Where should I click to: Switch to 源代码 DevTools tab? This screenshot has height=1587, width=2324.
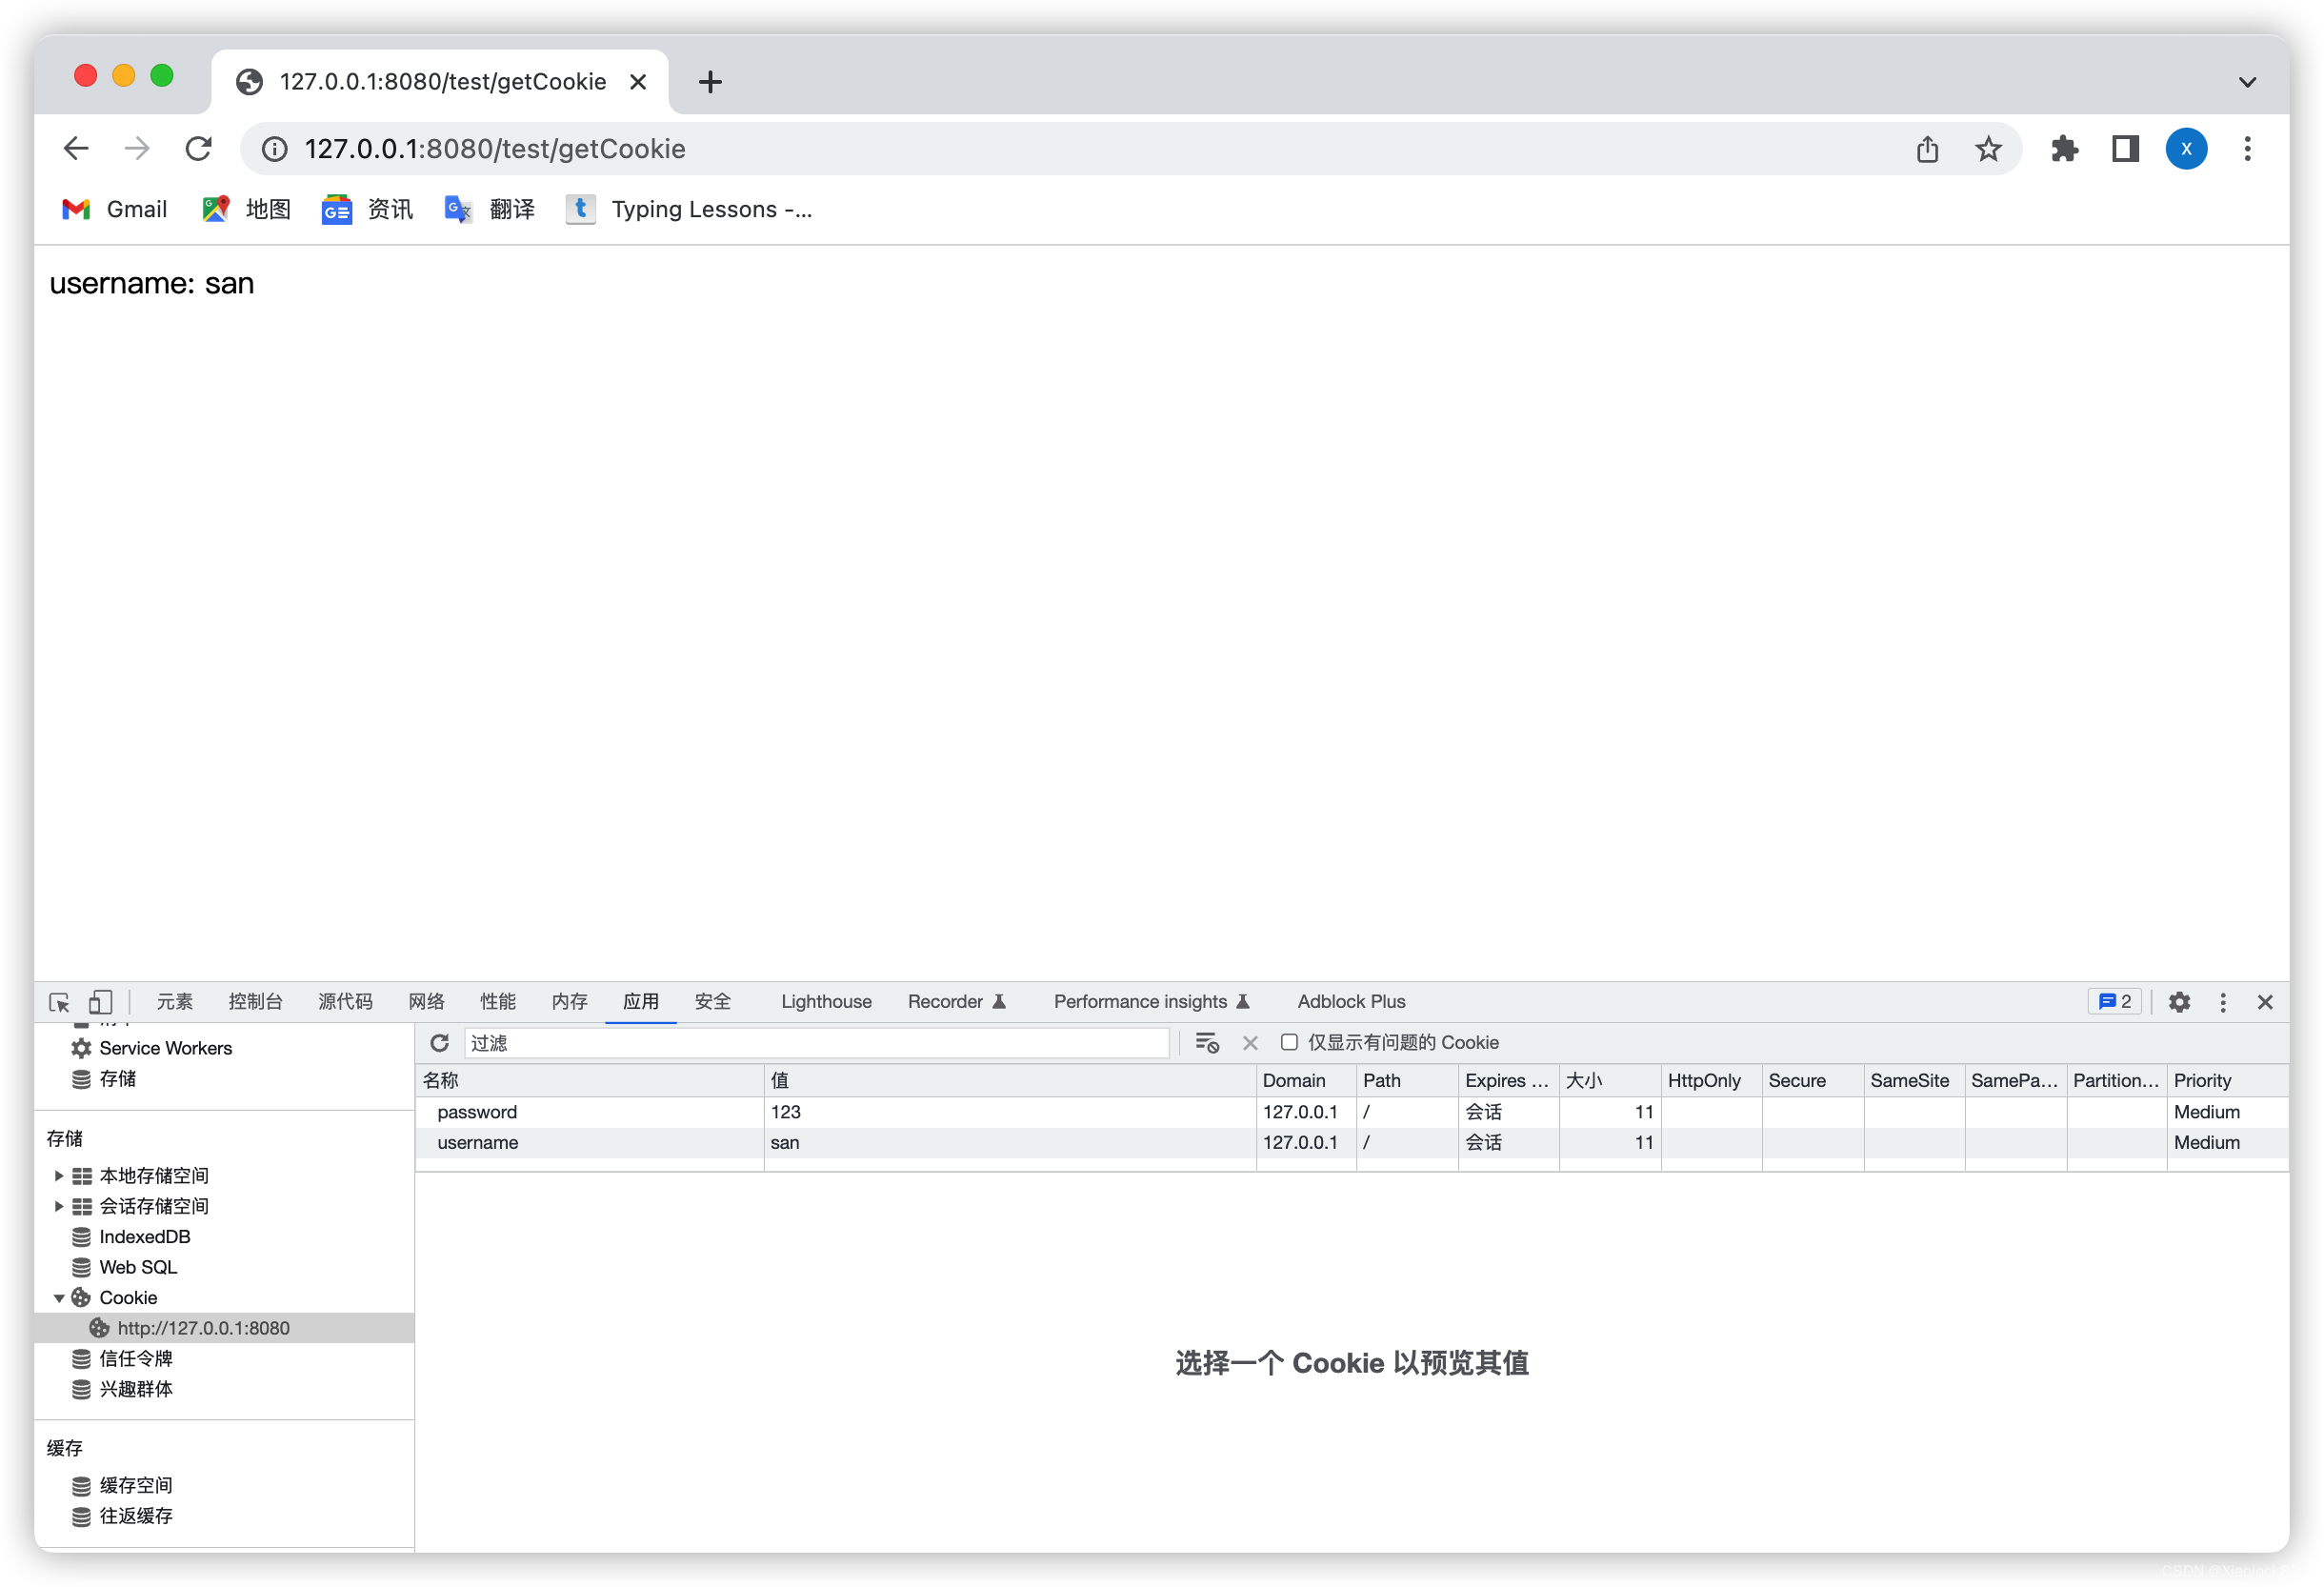(345, 1002)
